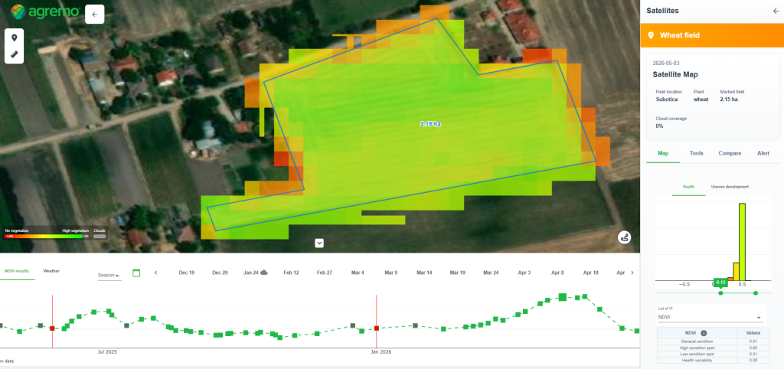Click the left histogram slider handle

720,293
